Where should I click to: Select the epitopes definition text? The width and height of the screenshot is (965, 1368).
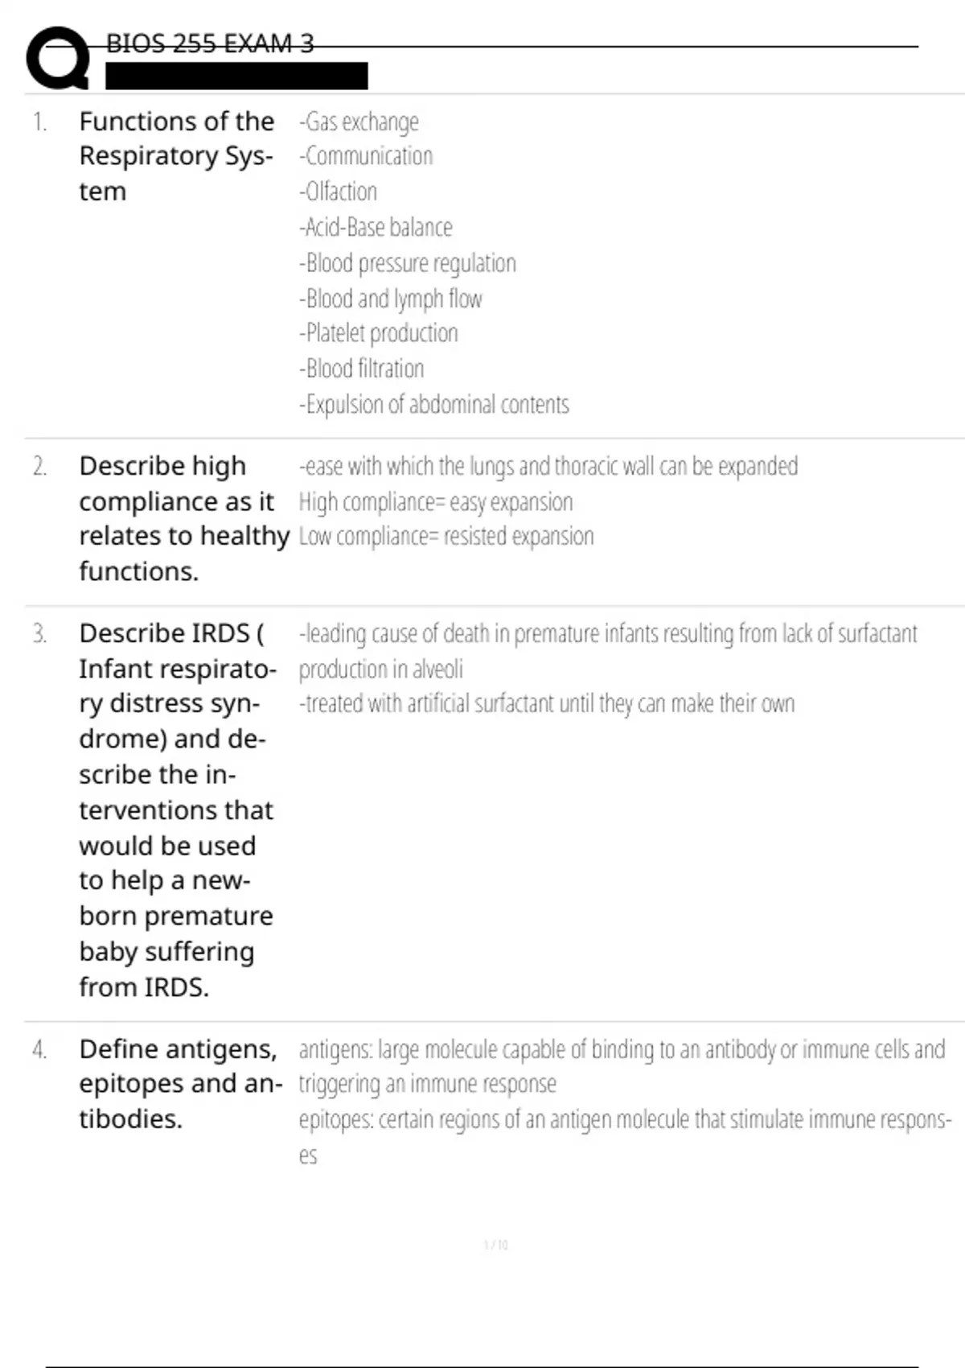[x=626, y=1137]
